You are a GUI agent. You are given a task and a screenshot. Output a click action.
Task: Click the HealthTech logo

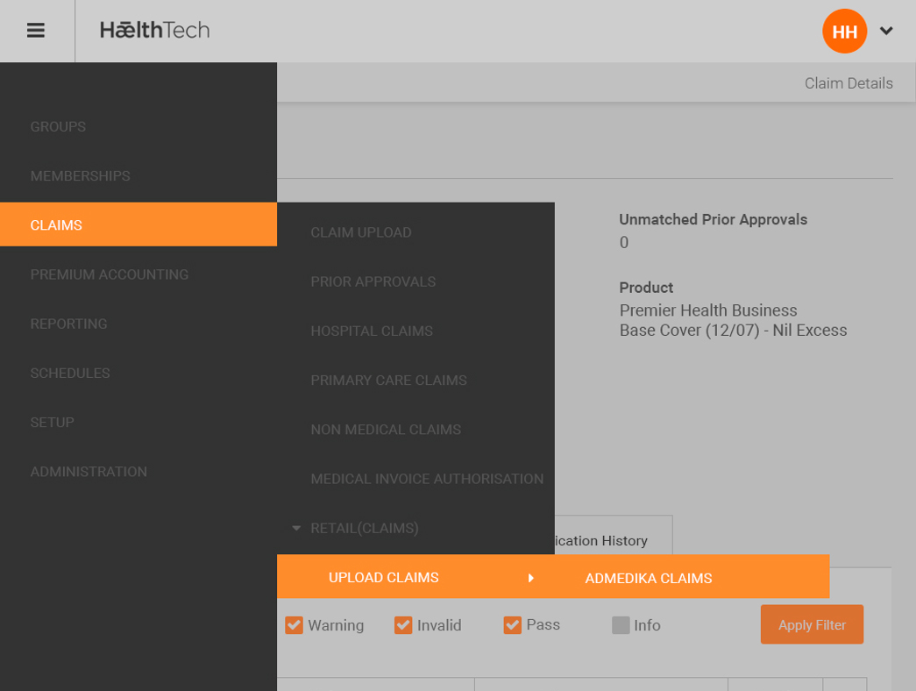click(x=155, y=31)
